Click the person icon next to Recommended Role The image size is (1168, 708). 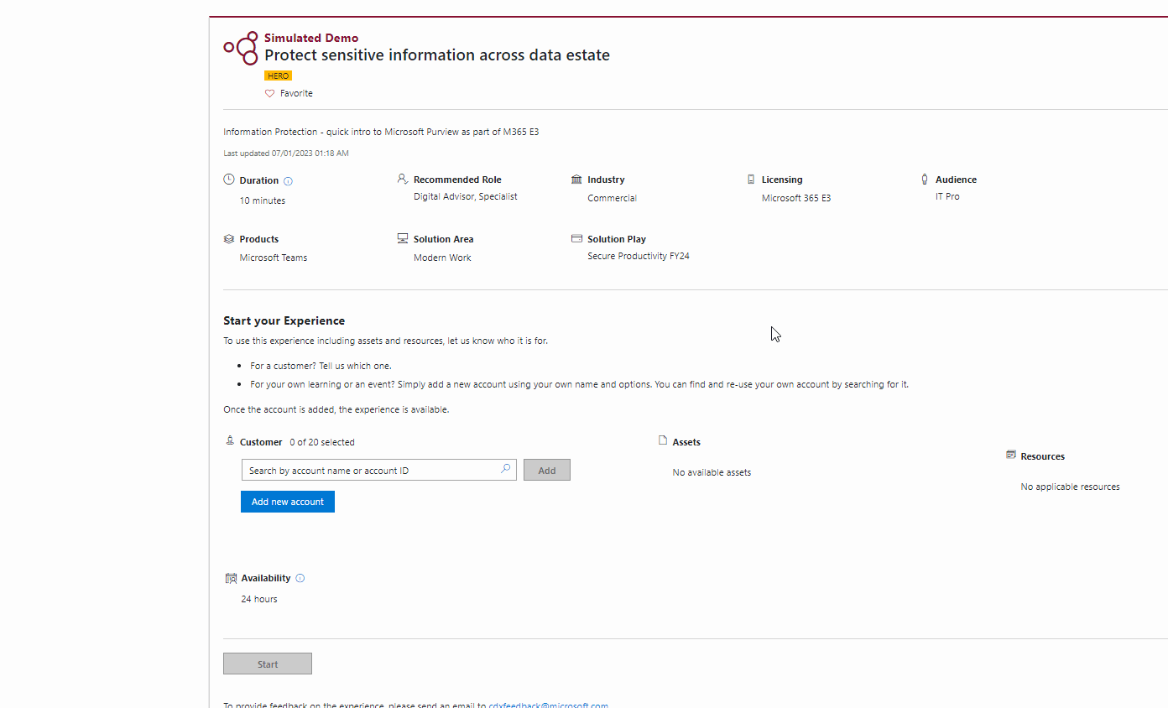tap(402, 179)
